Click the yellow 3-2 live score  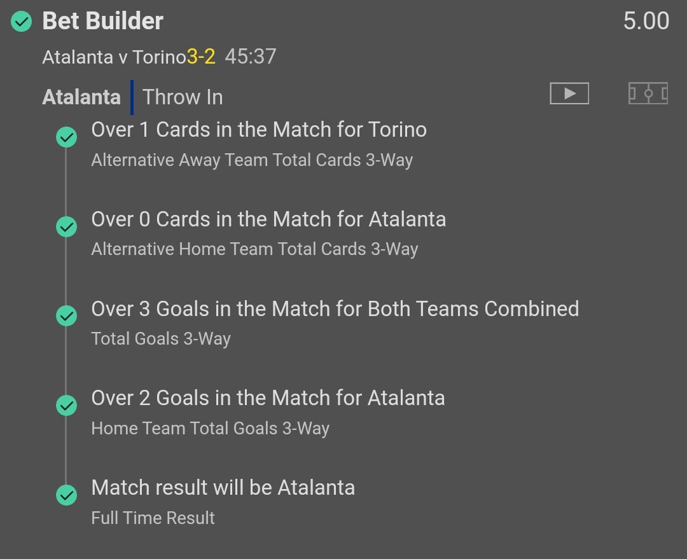201,57
